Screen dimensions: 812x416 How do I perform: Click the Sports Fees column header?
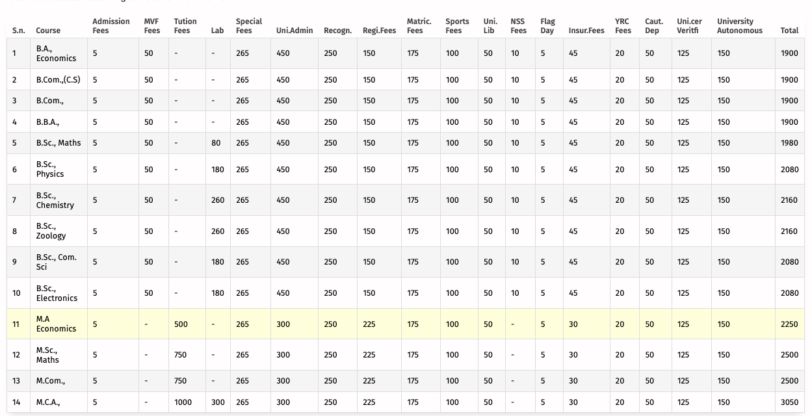[x=457, y=26]
